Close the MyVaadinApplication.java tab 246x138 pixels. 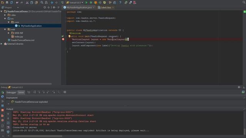pyautogui.click(x=93, y=8)
